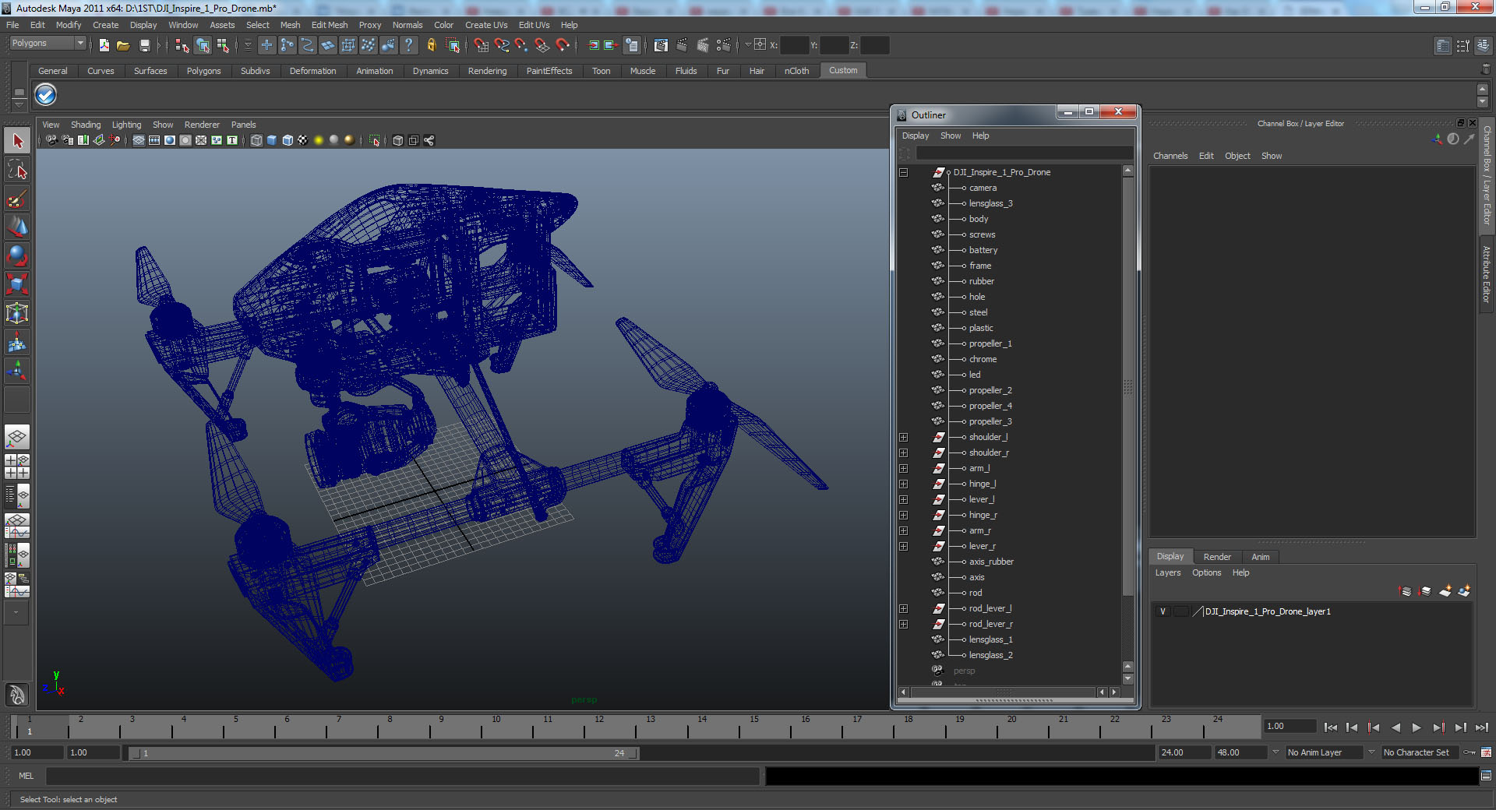The width and height of the screenshot is (1496, 810).
Task: Open the Polygons menu set dropdown
Action: tap(48, 43)
